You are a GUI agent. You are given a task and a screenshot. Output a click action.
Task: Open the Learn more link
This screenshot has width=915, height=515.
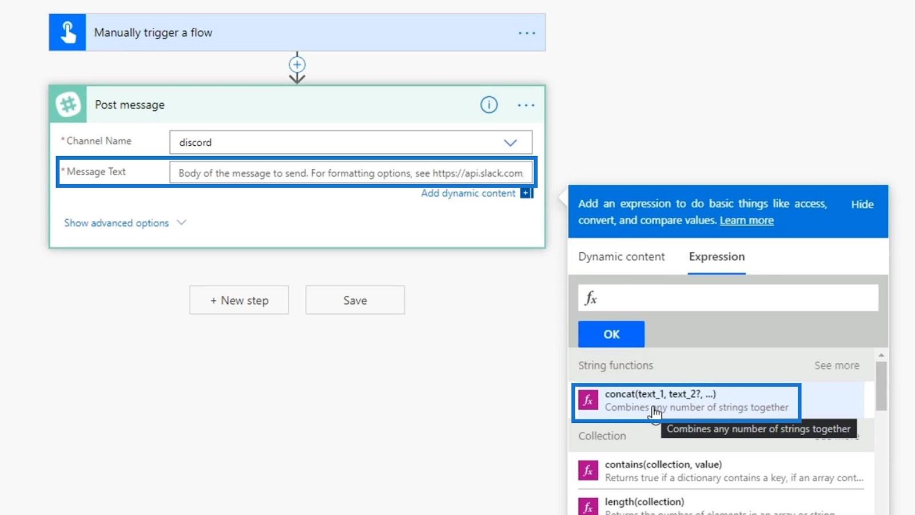click(x=746, y=220)
